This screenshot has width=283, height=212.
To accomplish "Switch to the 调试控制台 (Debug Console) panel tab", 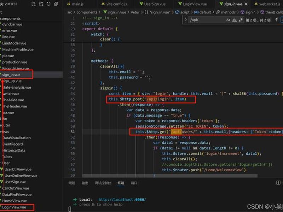I will click(x=103, y=183).
